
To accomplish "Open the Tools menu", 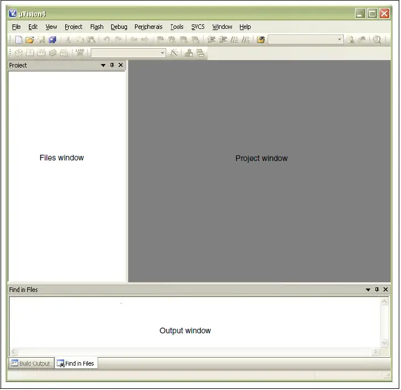I will click(177, 27).
